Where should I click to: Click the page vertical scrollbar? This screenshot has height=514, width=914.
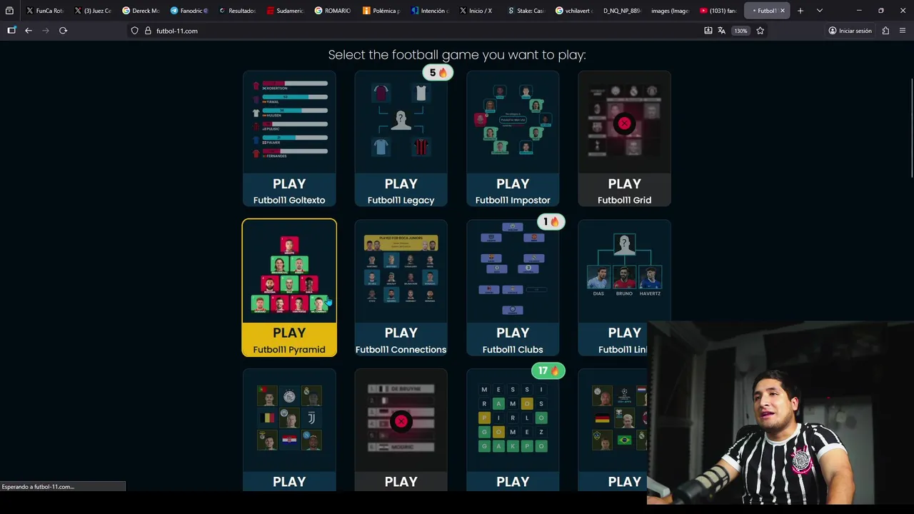click(x=912, y=128)
